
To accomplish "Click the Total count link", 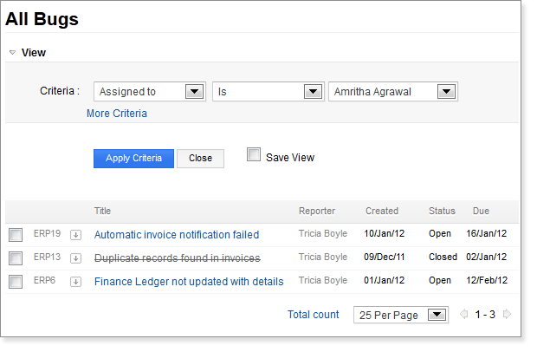I will (313, 315).
